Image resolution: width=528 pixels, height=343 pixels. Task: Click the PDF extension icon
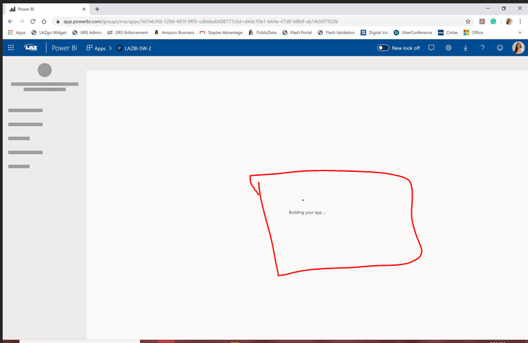[482, 21]
